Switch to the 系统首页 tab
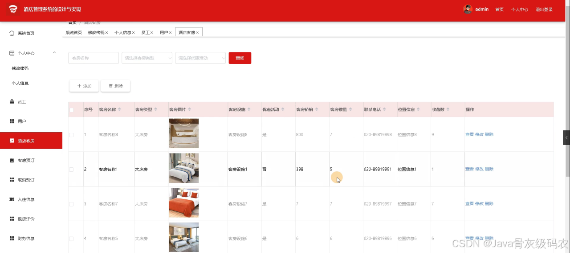 click(x=73, y=32)
